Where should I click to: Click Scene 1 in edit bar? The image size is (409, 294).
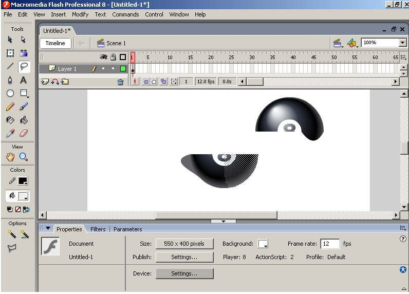(111, 43)
